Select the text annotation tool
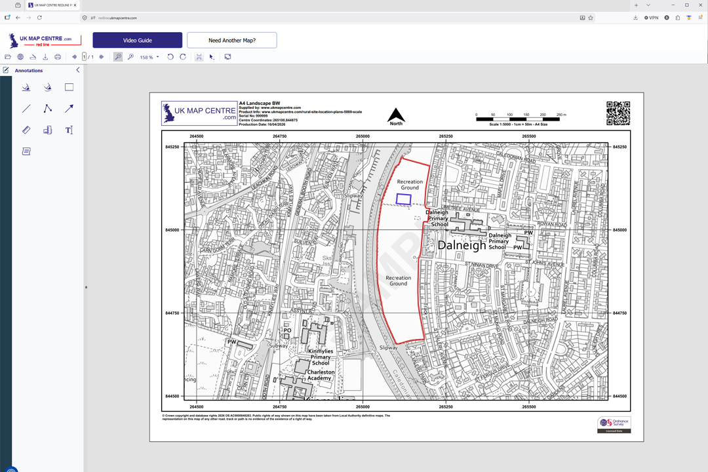 [69, 130]
